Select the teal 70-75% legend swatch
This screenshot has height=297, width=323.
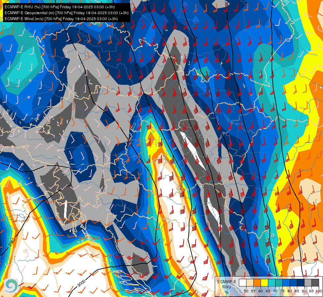pyautogui.click(x=279, y=282)
